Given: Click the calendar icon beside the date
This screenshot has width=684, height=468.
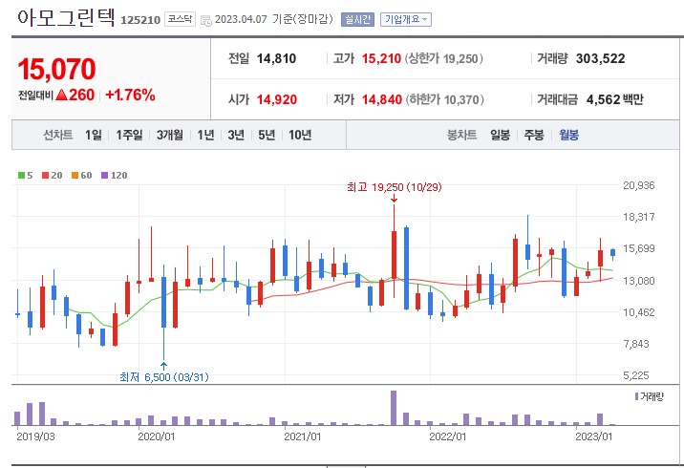Looking at the screenshot, I should click(206, 20).
